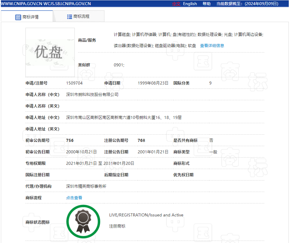
Task: Click 点击查看 beside 商标流程
Action: click(x=74, y=198)
